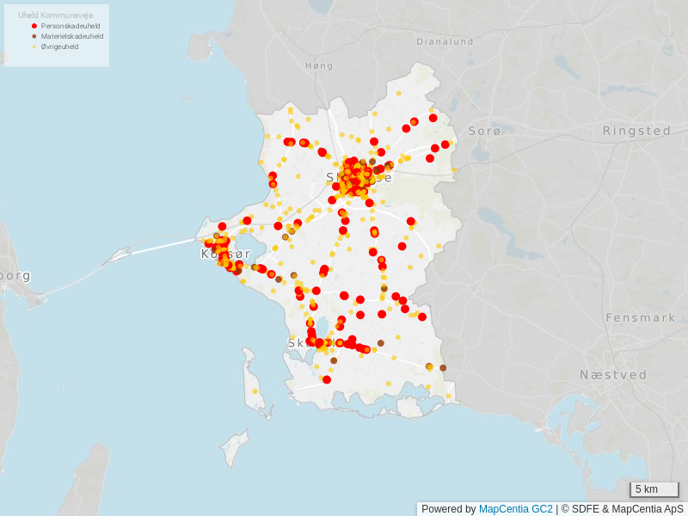This screenshot has width=688, height=516.
Task: Click the Fensmark town label
Action: pos(641,317)
